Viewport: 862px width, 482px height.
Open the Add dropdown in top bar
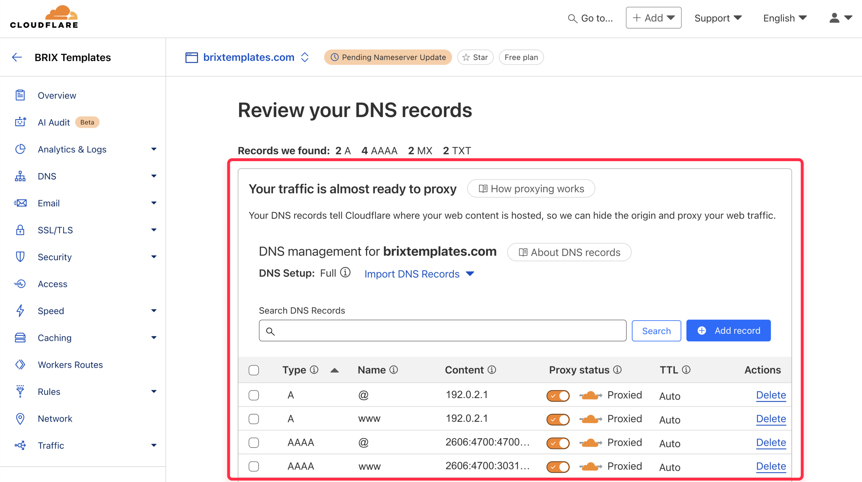[653, 18]
